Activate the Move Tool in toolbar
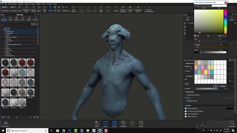Screen dimensions: 237x133 45,8
